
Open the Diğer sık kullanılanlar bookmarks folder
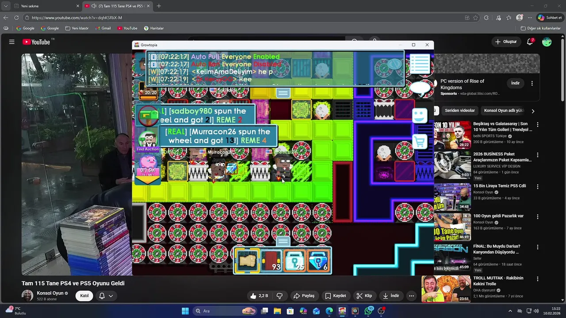pyautogui.click(x=540, y=28)
